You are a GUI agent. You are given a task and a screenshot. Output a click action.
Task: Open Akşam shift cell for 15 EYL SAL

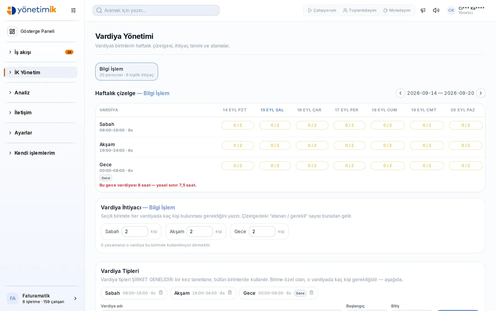(275, 145)
